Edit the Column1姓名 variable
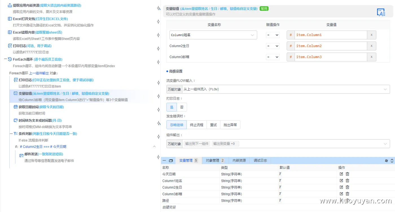Viewport: 395px width, 212px height. click(x=341, y=181)
